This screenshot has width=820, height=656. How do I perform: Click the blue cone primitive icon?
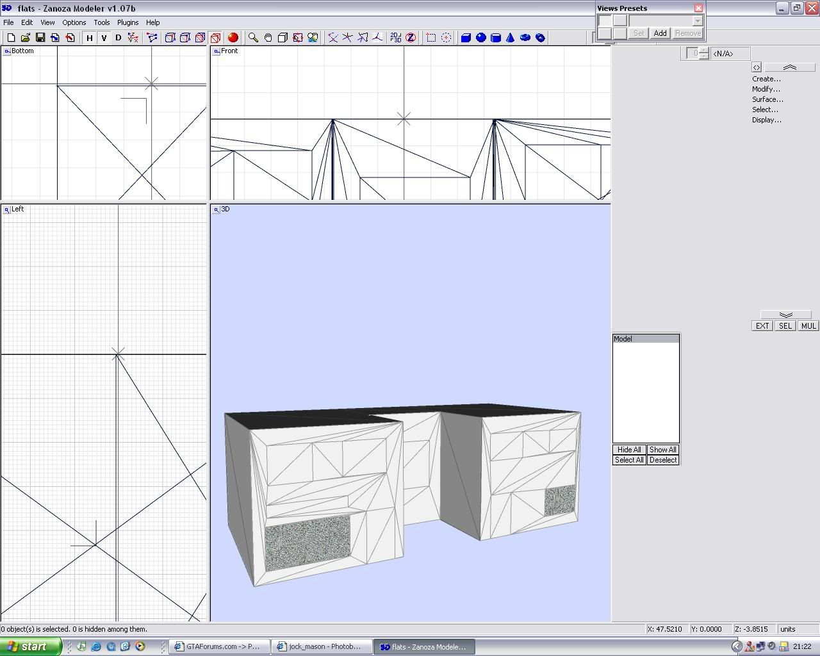[510, 38]
